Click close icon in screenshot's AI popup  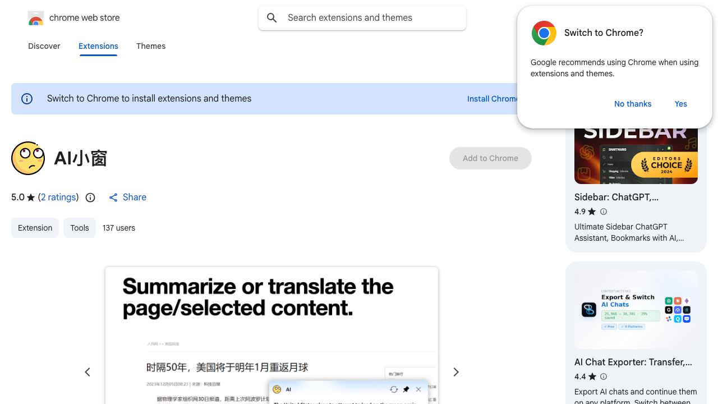[x=418, y=389]
